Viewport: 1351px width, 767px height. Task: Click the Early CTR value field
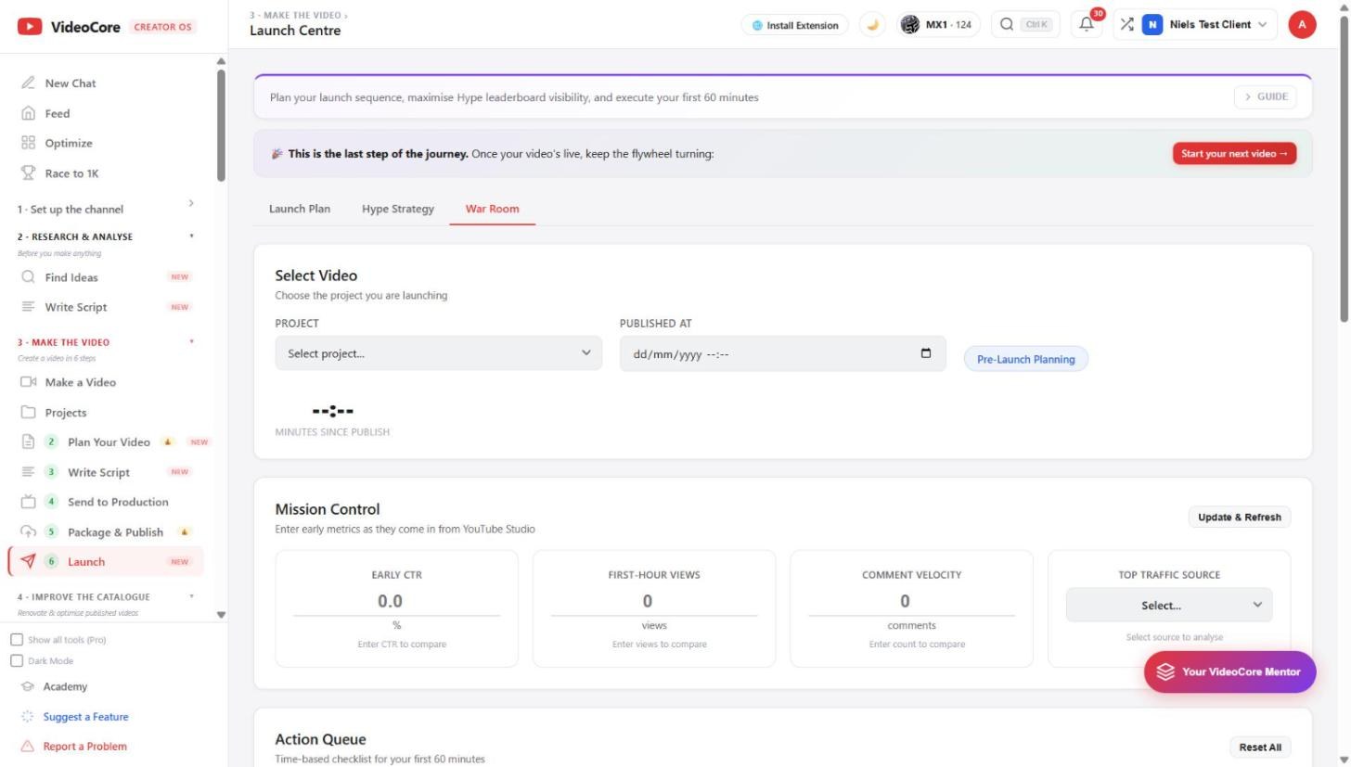coord(397,602)
